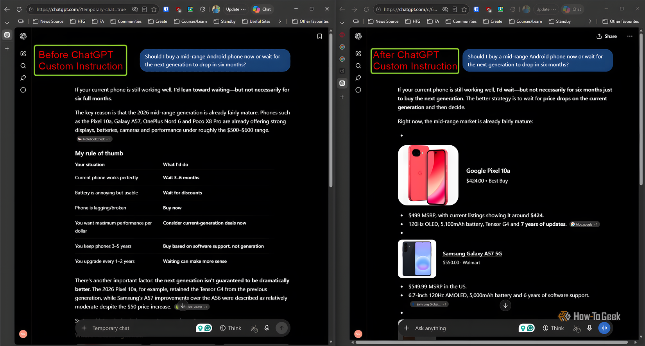Image resolution: width=645 pixels, height=346 pixels.
Task: Open Other favourites folder in right window
Action: [621, 21]
